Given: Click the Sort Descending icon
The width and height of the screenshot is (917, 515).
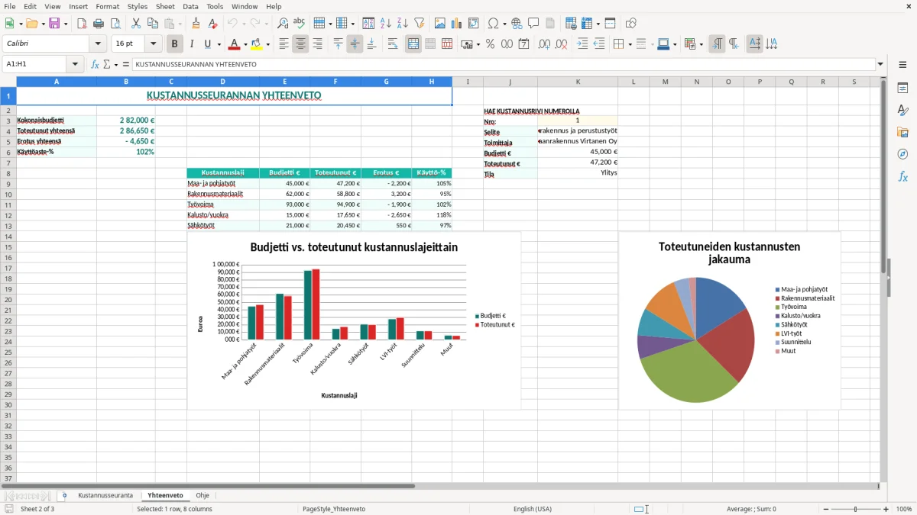Looking at the screenshot, I should 402,24.
